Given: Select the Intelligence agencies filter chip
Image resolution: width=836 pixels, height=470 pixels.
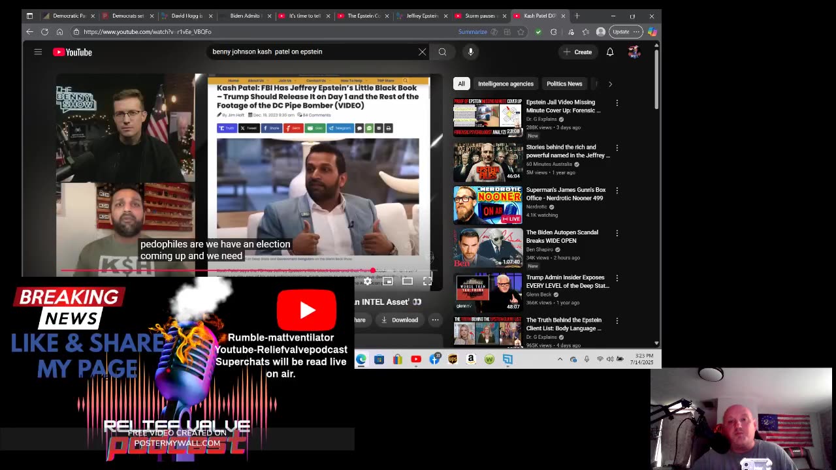Looking at the screenshot, I should (x=506, y=84).
